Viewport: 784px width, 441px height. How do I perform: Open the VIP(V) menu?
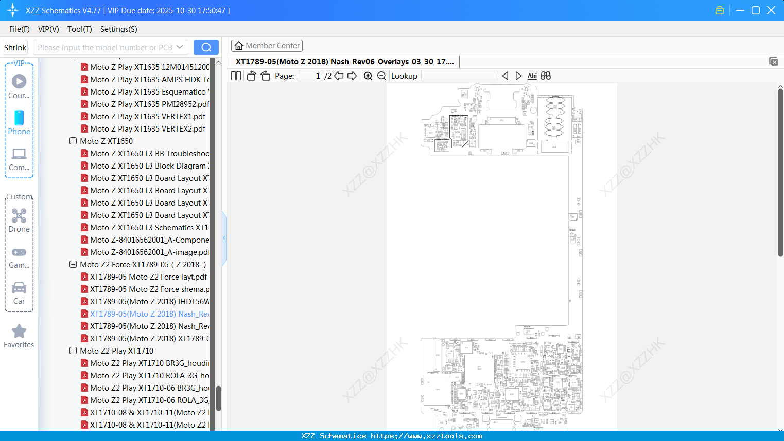click(48, 29)
